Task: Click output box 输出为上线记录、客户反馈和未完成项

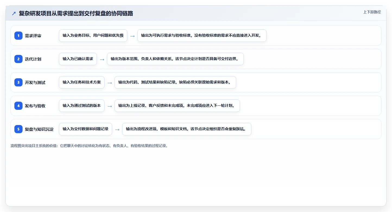Action: click(x=177, y=106)
